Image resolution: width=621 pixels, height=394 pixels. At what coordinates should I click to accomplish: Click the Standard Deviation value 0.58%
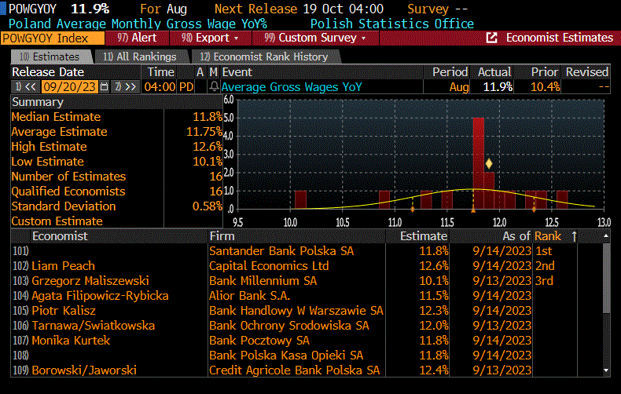click(208, 206)
